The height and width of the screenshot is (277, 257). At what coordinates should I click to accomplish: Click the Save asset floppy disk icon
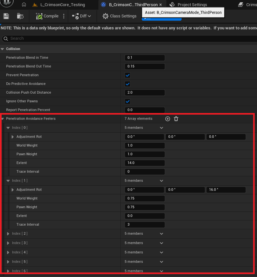(x=6, y=16)
